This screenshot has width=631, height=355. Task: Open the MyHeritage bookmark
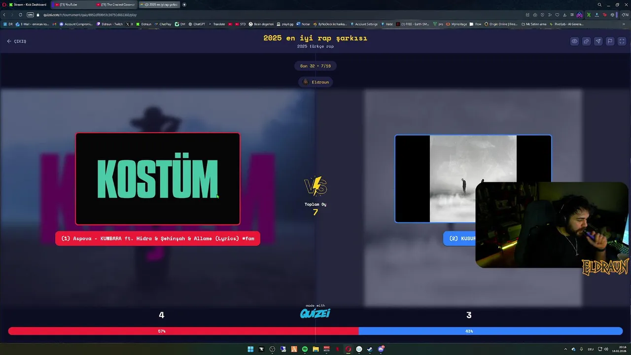point(456,24)
